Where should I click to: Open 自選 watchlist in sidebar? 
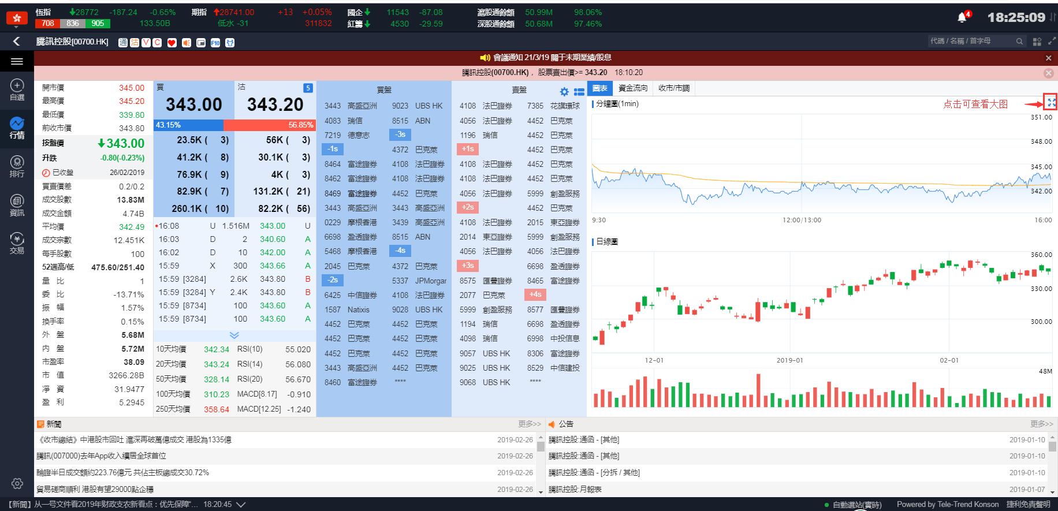(17, 90)
